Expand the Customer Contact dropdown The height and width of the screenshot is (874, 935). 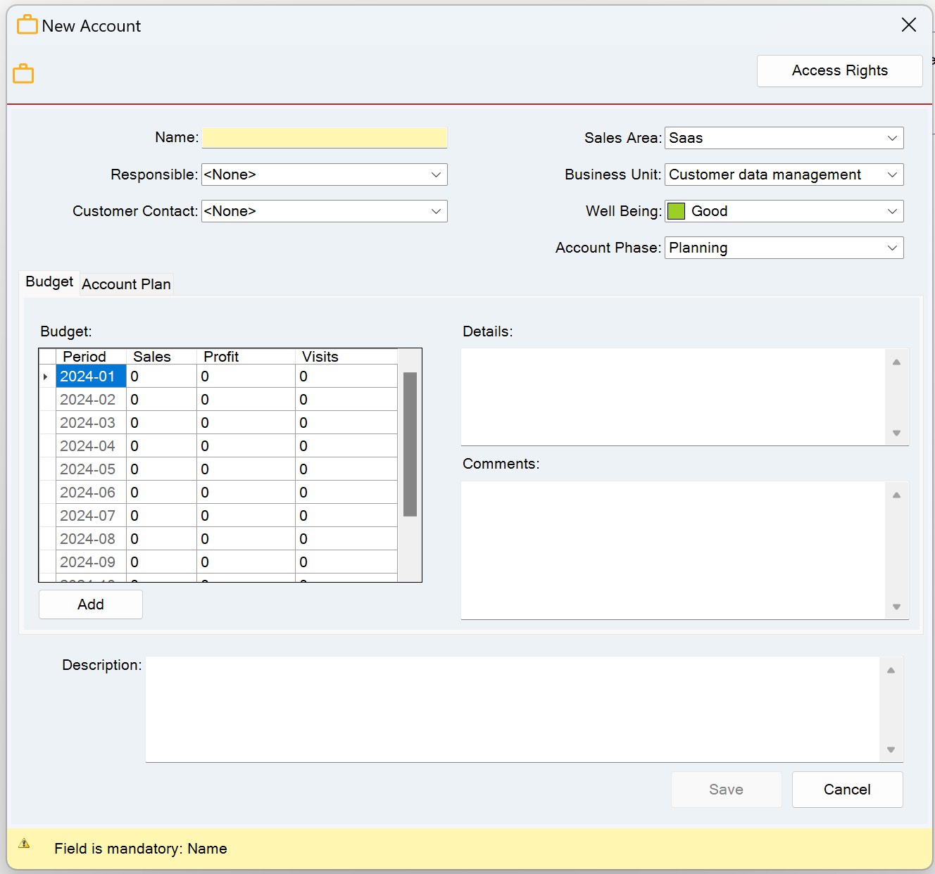point(325,211)
